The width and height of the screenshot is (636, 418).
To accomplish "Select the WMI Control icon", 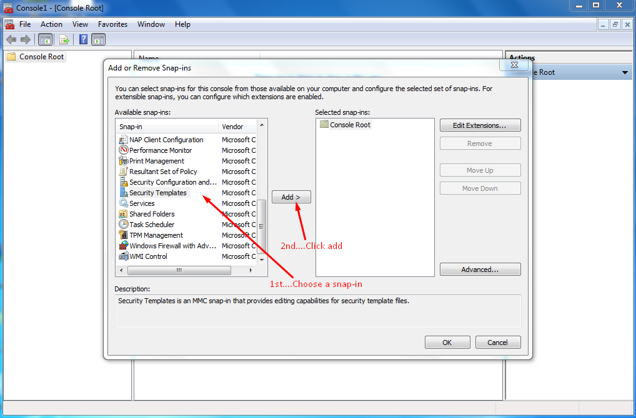I will click(x=123, y=256).
